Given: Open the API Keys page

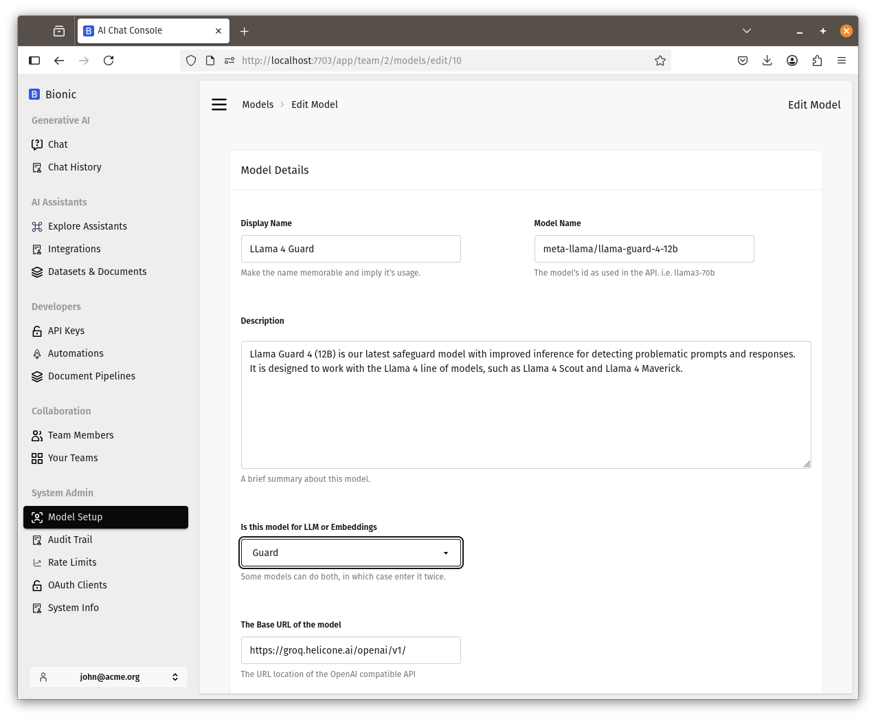Looking at the screenshot, I should point(66,331).
